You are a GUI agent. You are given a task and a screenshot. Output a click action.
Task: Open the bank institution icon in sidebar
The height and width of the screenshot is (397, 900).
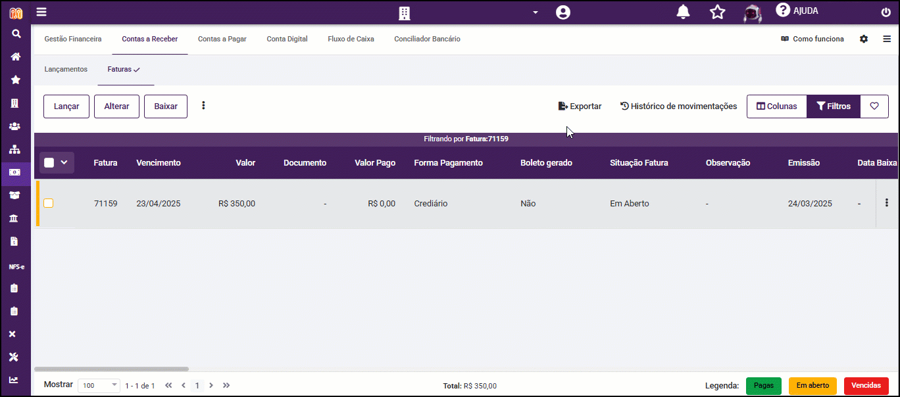(15, 218)
